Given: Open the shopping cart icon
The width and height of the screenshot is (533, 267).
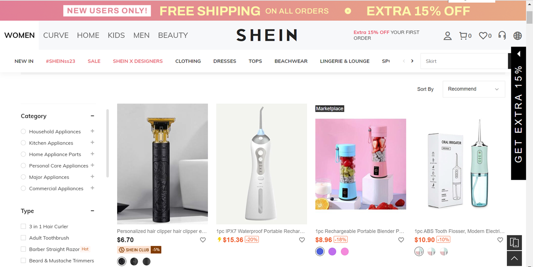Looking at the screenshot, I should pyautogui.click(x=463, y=36).
